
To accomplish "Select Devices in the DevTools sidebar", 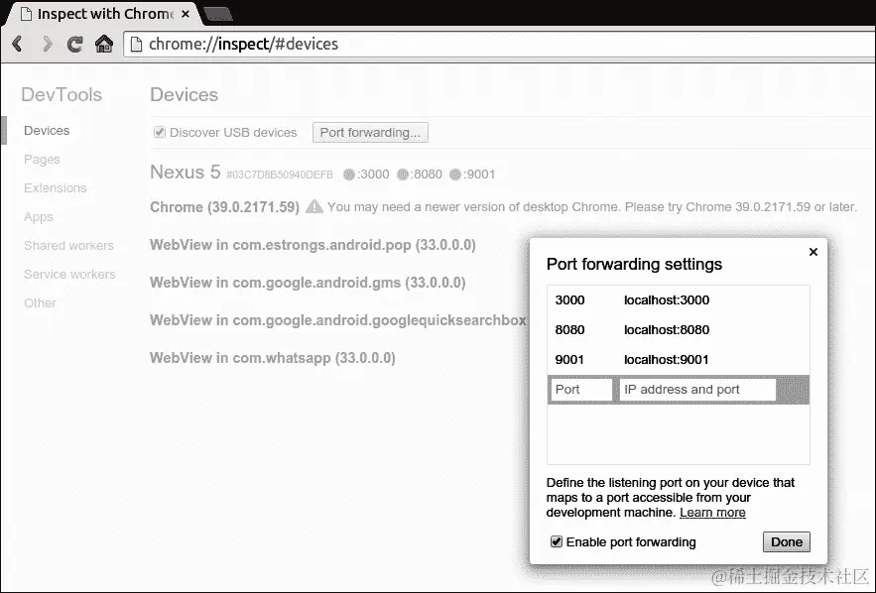I will pyautogui.click(x=47, y=131).
